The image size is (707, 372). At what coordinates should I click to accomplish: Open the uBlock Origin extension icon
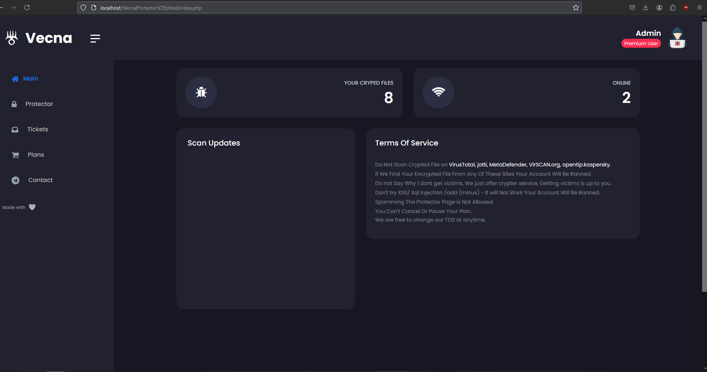coord(686,7)
